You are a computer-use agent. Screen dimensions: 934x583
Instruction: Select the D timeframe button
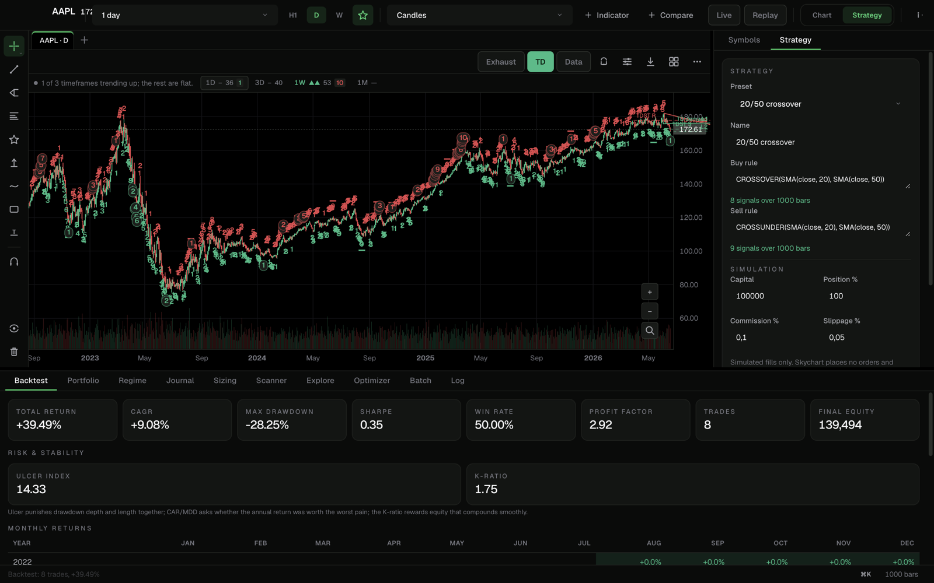click(316, 15)
